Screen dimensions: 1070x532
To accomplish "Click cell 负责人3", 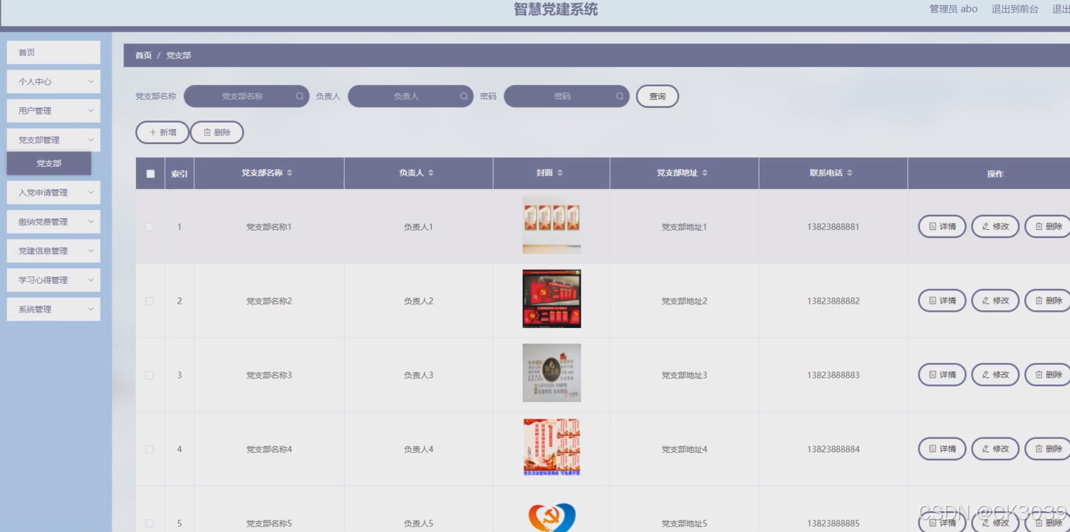I will (x=419, y=375).
